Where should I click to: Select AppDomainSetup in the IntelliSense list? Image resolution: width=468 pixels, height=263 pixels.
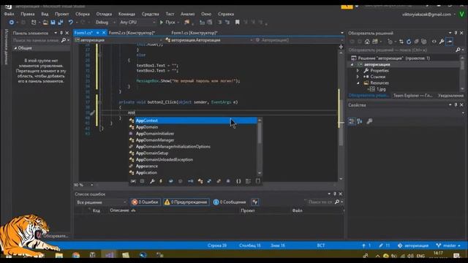[193, 153]
